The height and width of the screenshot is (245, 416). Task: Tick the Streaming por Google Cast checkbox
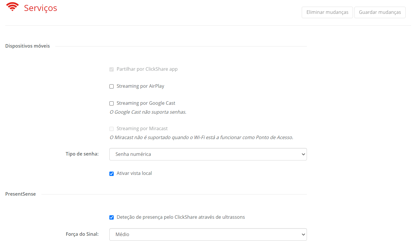[x=111, y=104]
